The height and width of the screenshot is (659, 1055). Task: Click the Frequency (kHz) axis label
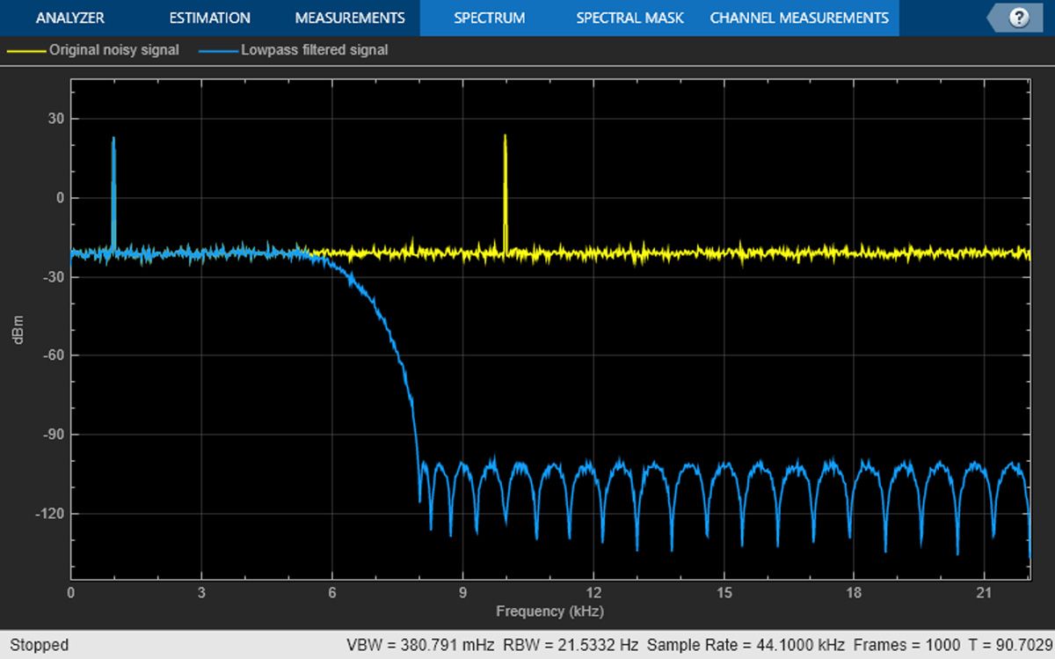tap(551, 611)
